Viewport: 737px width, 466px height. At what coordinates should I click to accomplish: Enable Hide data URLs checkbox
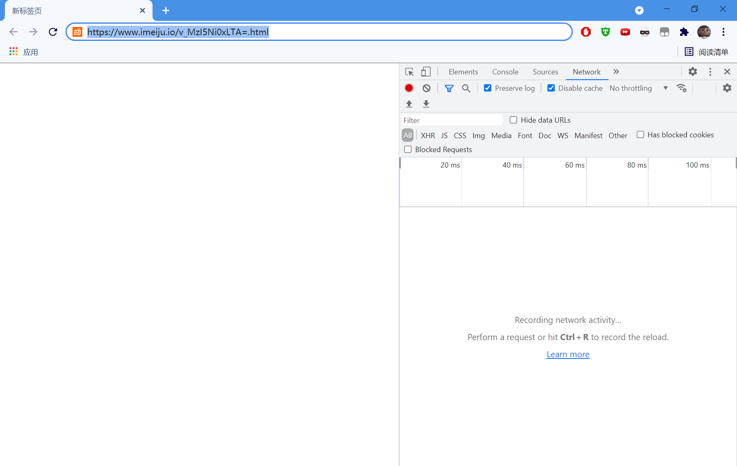513,120
